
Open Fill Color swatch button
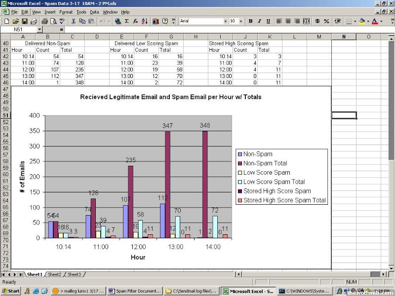tap(362, 21)
